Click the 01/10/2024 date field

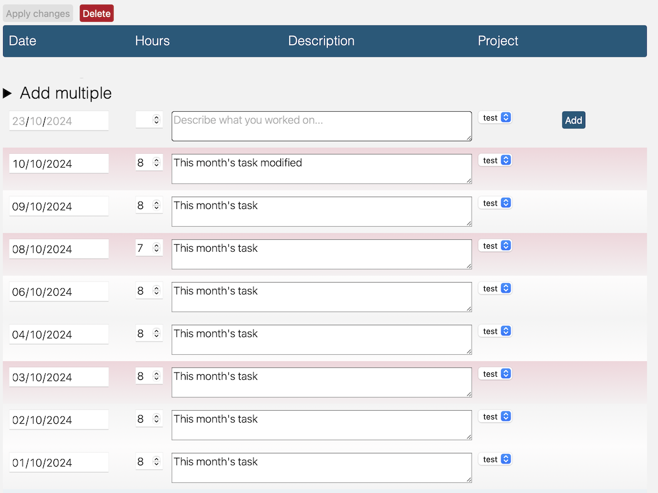[x=59, y=462]
